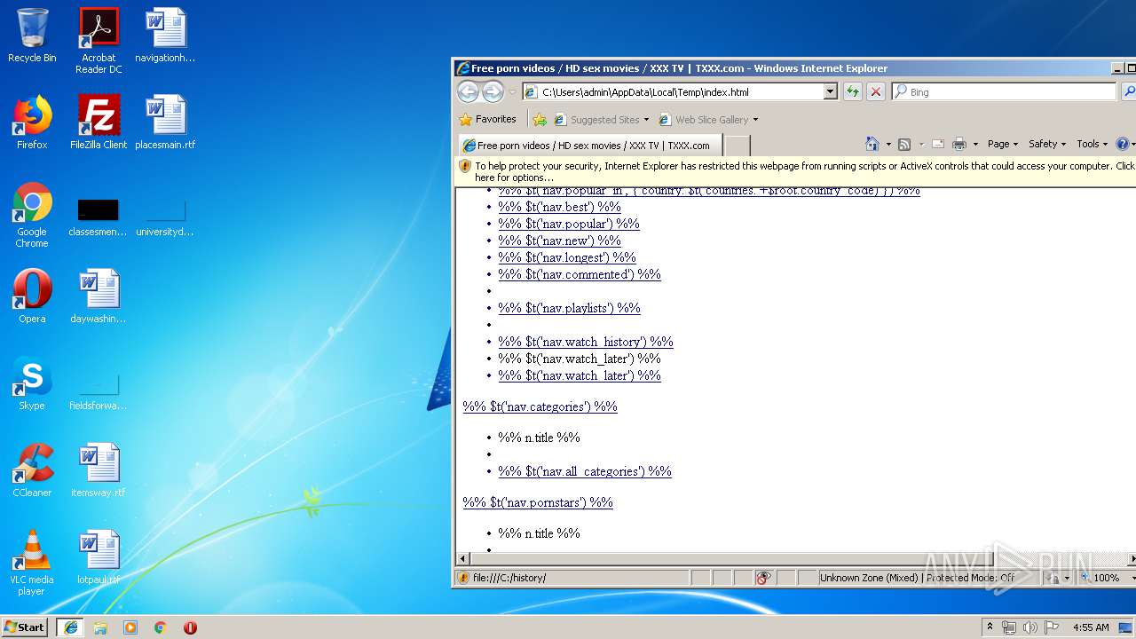The height and width of the screenshot is (639, 1136).
Task: Open the Tools menu
Action: (x=1092, y=144)
